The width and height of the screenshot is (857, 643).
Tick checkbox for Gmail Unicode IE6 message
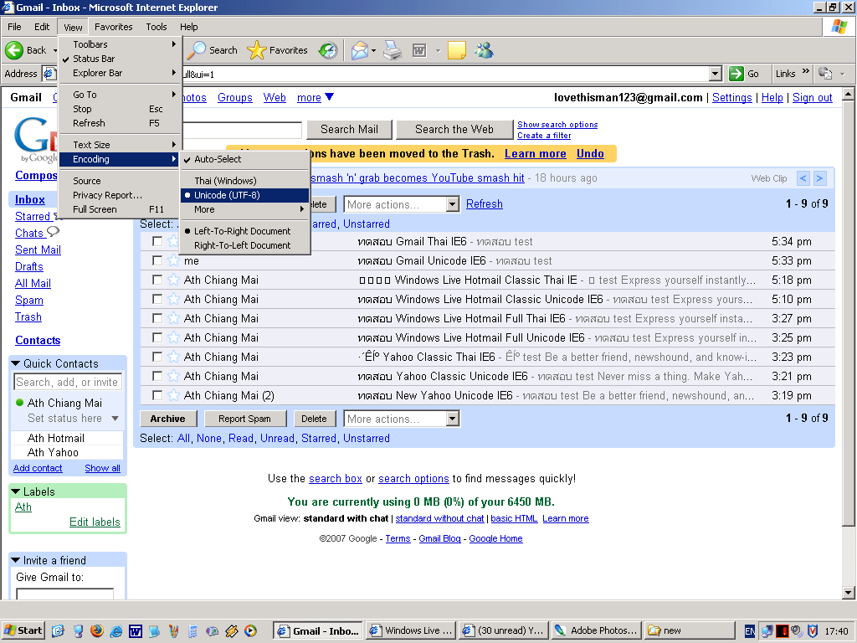coord(157,260)
